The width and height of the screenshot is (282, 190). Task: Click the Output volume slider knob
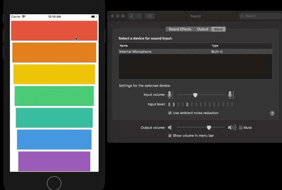(x=209, y=128)
